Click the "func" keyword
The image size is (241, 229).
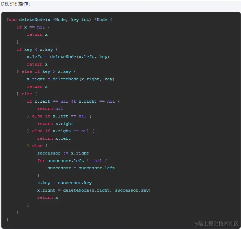[11, 20]
